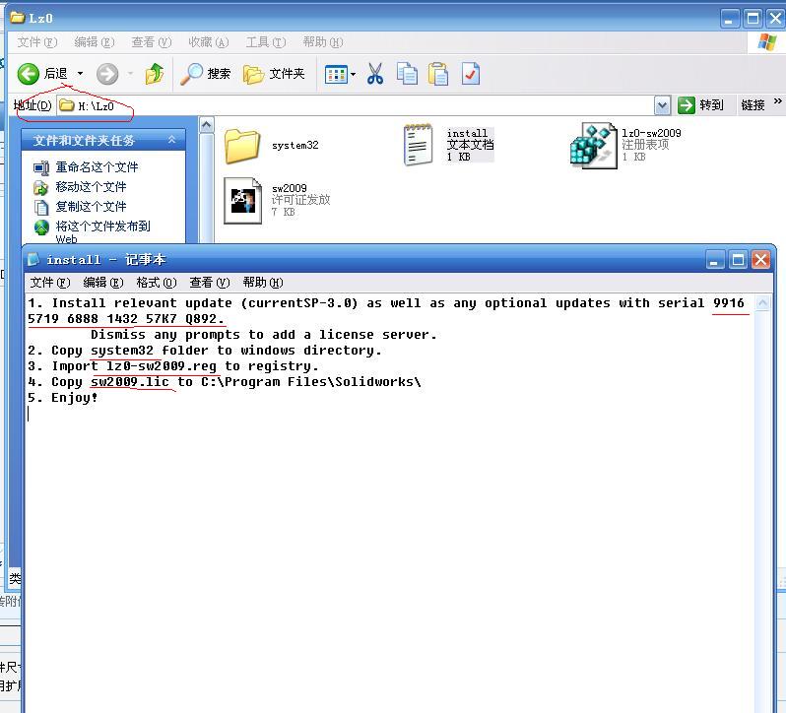Open Notepad File menu (文件)
The image size is (786, 713).
49,283
